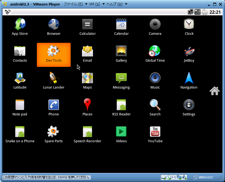Click the battery status icon
Screen dimensions: 225x182
click(204, 12)
